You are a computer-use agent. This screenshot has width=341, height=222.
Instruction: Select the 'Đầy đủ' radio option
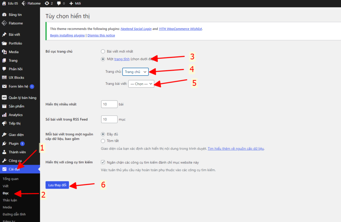click(103, 134)
